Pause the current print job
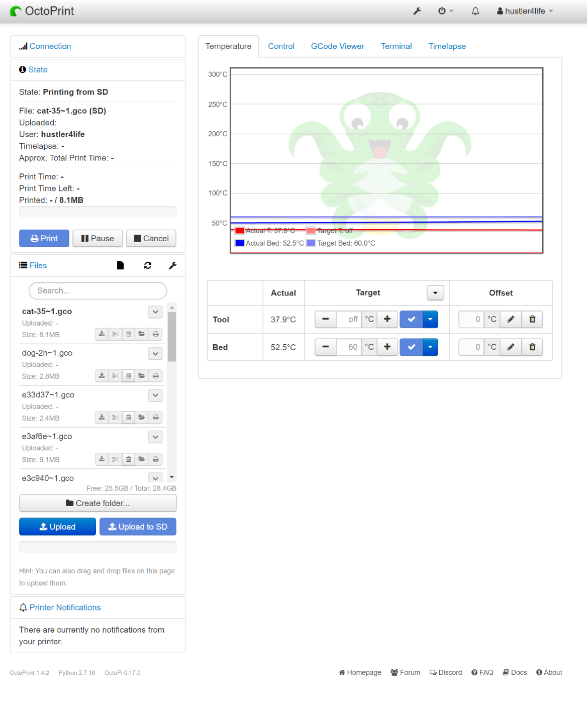The height and width of the screenshot is (705, 587). click(98, 238)
